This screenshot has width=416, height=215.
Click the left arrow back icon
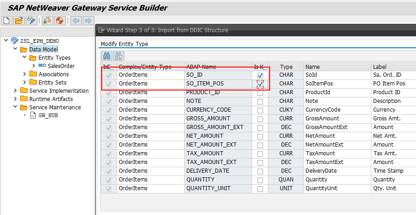76,20
